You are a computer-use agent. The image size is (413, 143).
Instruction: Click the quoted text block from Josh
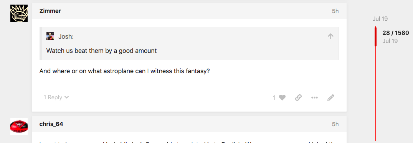point(101,51)
